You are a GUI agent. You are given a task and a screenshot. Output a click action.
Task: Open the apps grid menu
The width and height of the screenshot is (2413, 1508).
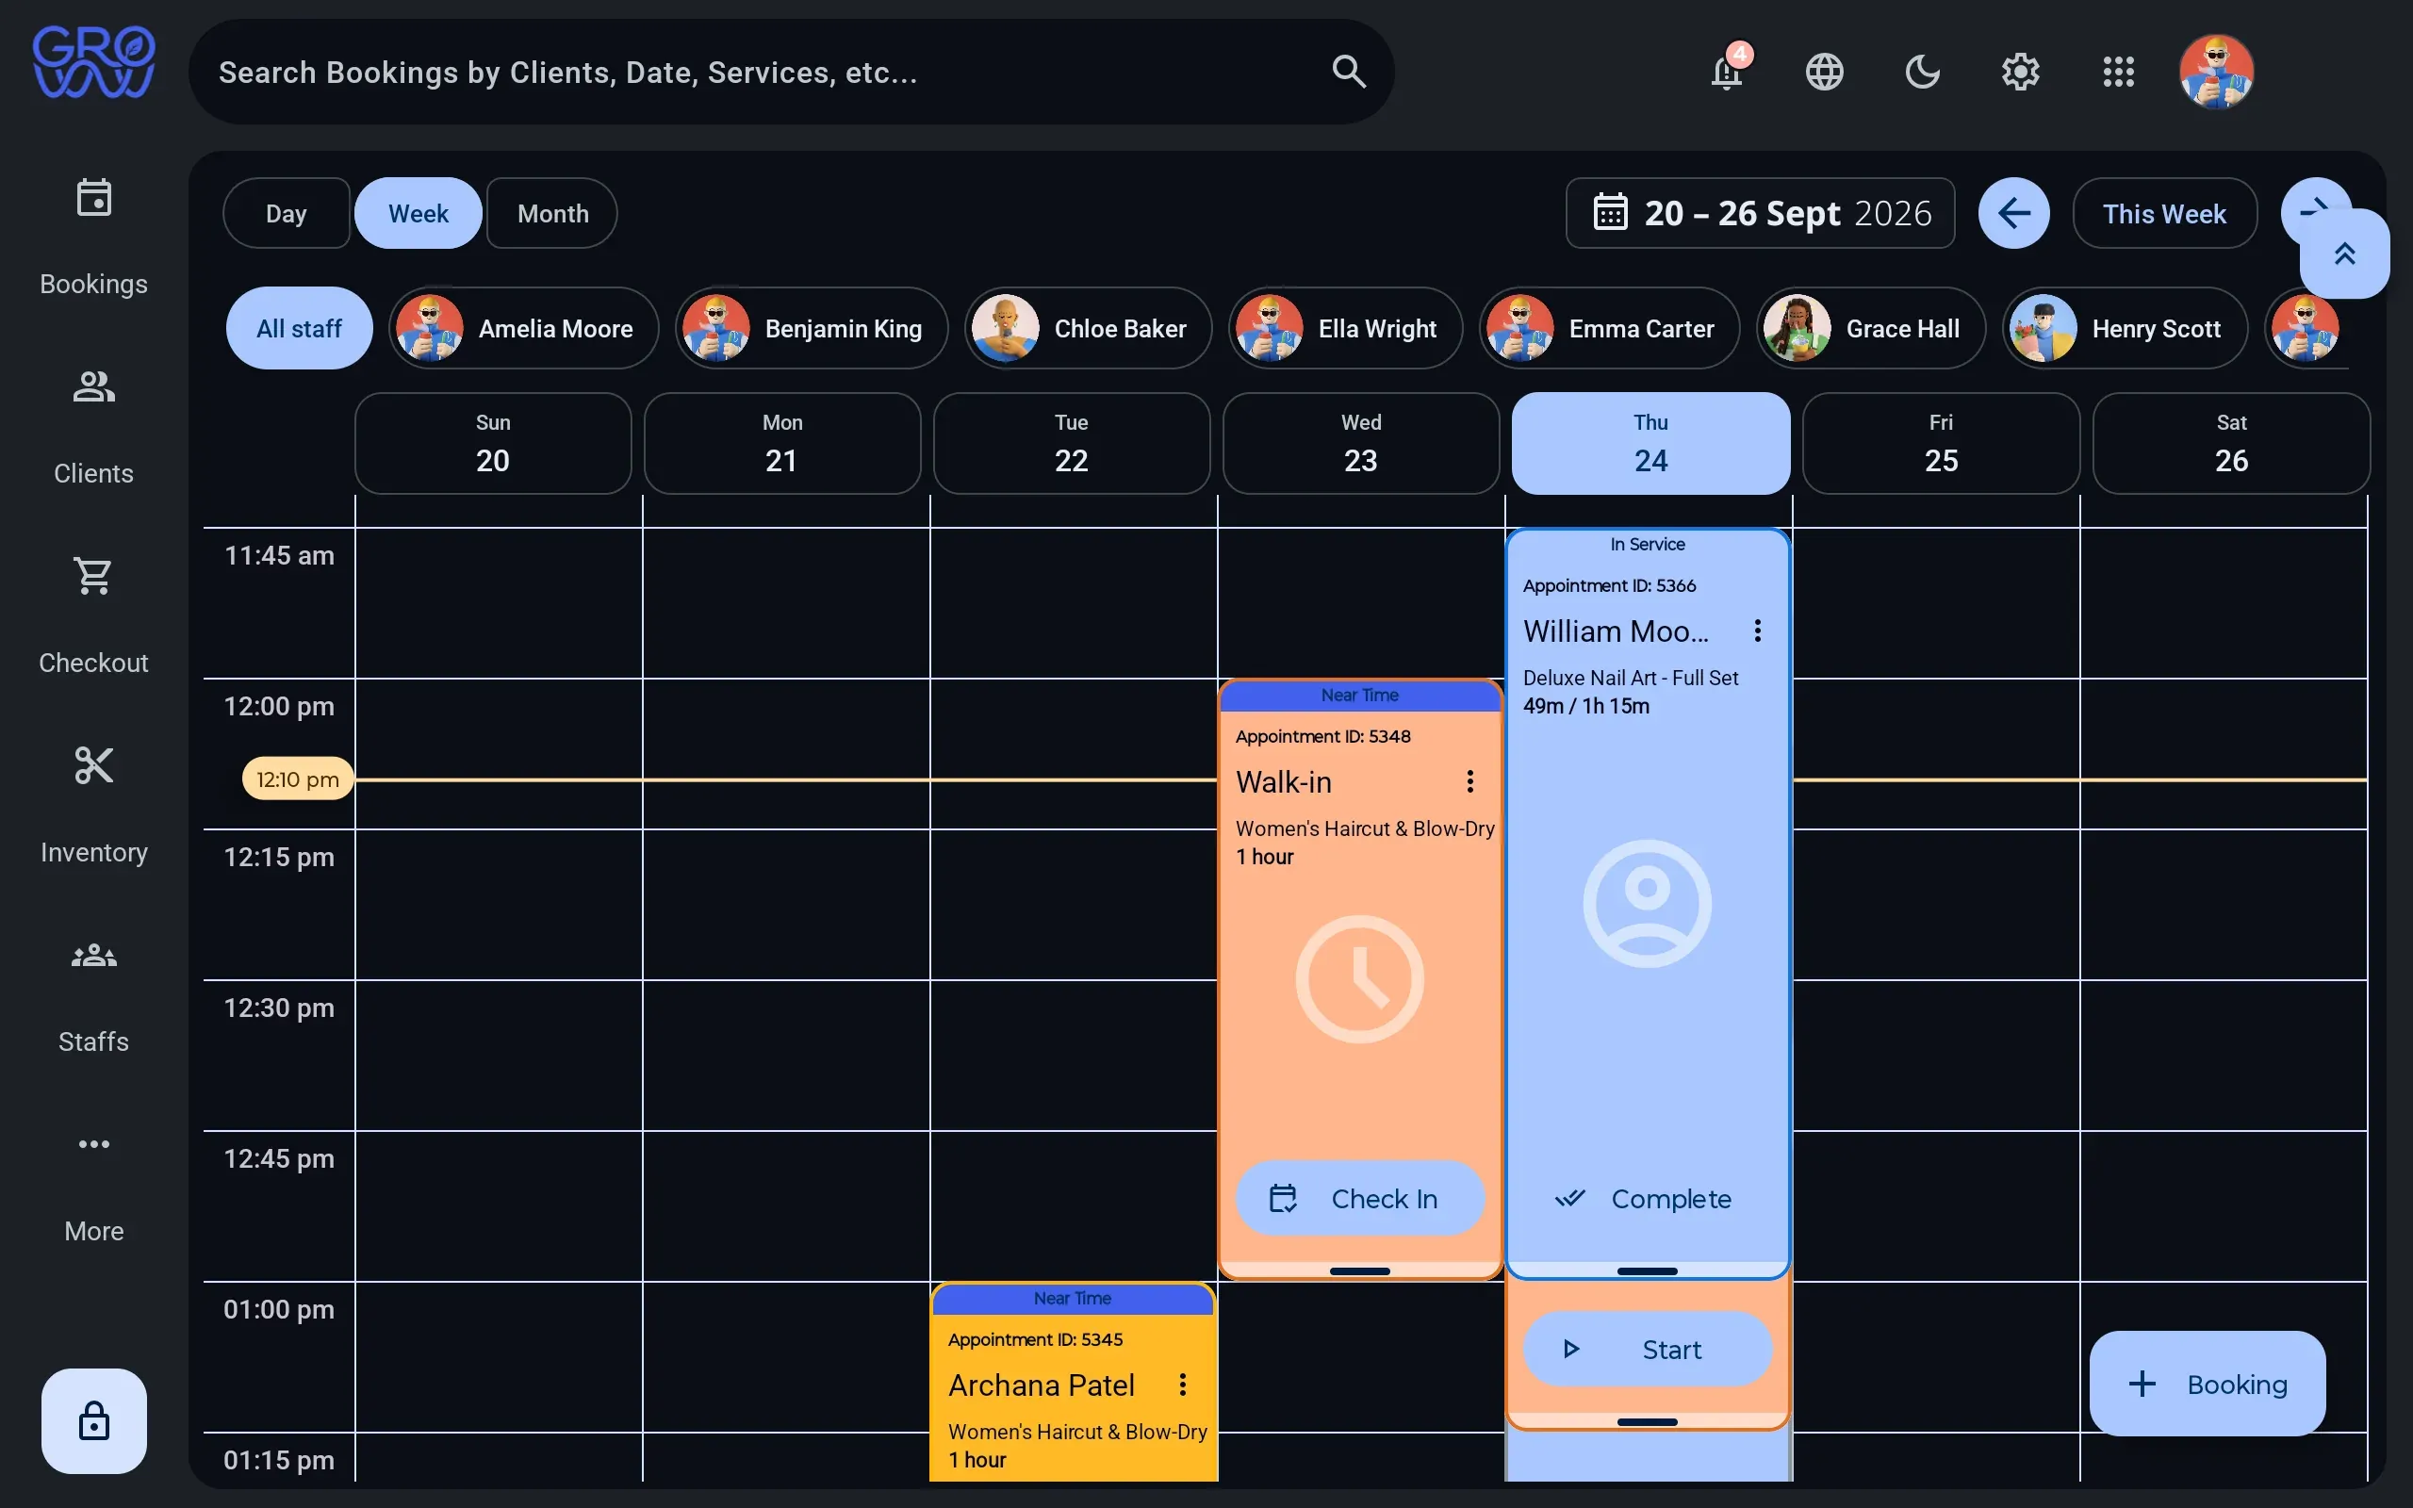(x=2118, y=72)
